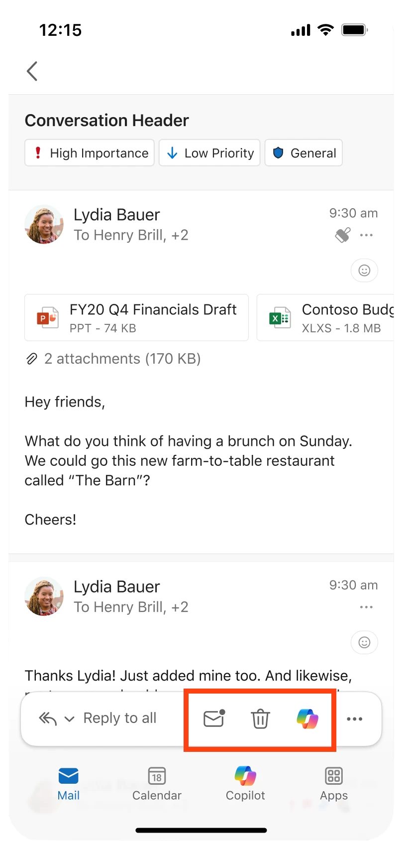This screenshot has width=407, height=851.
Task: Add emoji reaction to first message
Action: pos(364,271)
